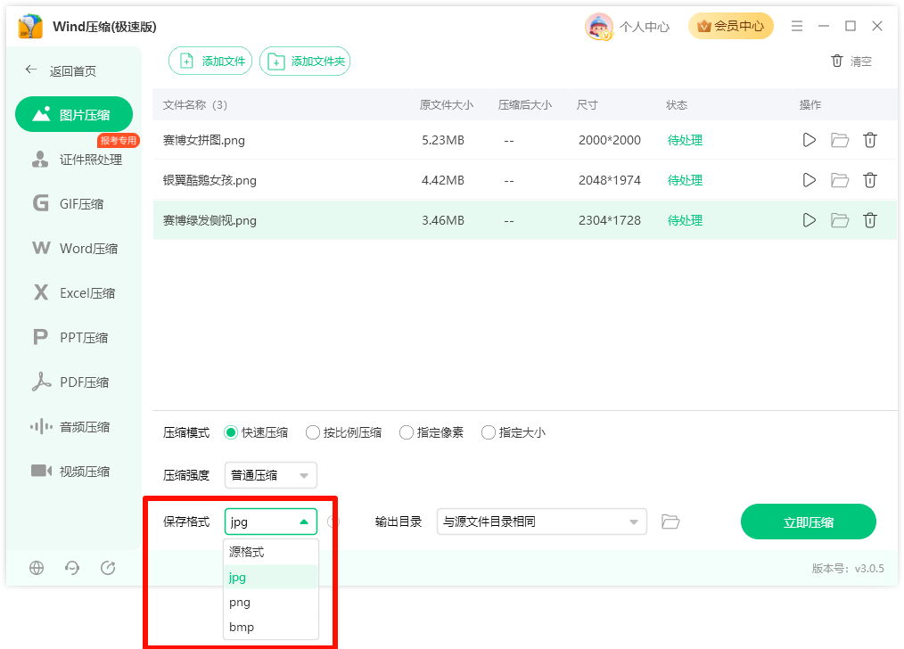Select 指定像素 compression mode
904x649 pixels.
(431, 432)
